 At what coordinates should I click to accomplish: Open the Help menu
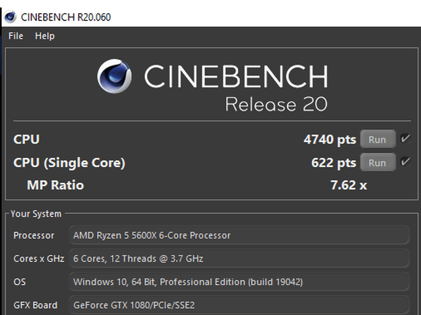click(45, 36)
